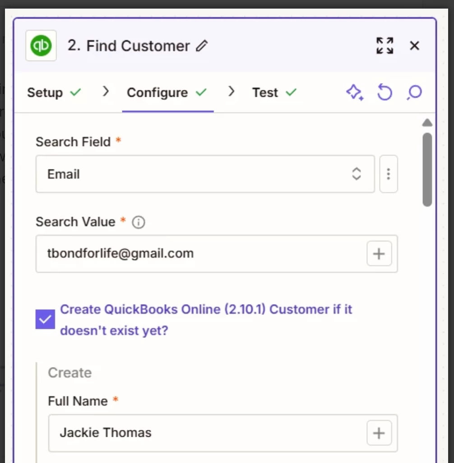The width and height of the screenshot is (454, 463).
Task: Click 'Create QuickBooks Online (2.10.1) Customer' label link
Action: (x=206, y=320)
